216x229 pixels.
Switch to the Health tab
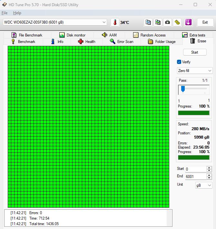[x=87, y=41]
